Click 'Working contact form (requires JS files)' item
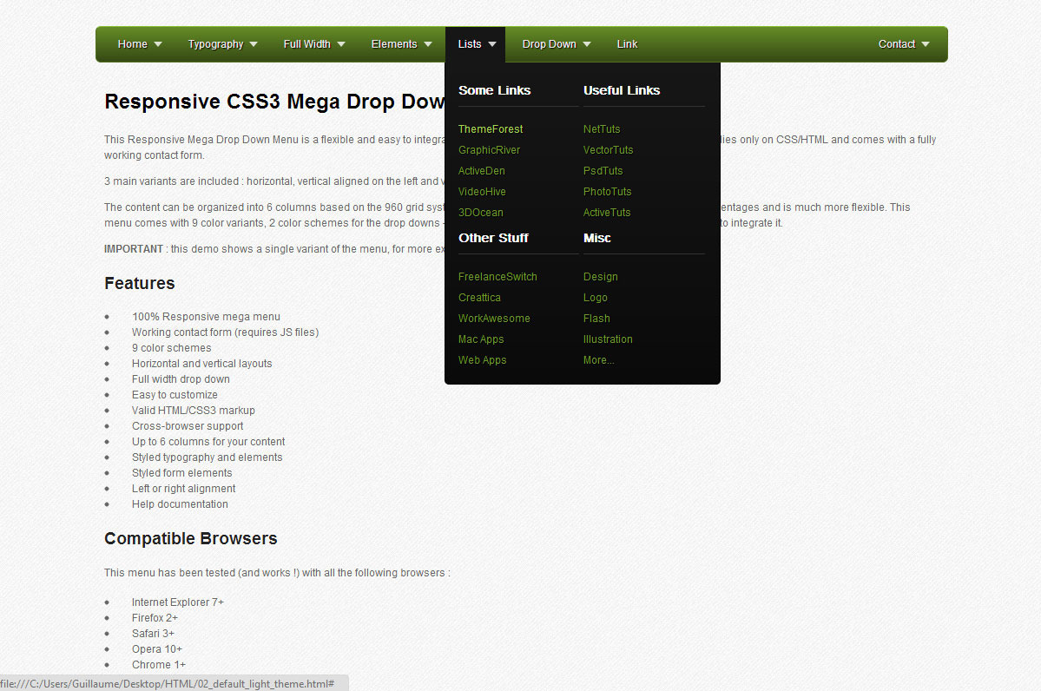Image resolution: width=1041 pixels, height=691 pixels. click(x=225, y=332)
